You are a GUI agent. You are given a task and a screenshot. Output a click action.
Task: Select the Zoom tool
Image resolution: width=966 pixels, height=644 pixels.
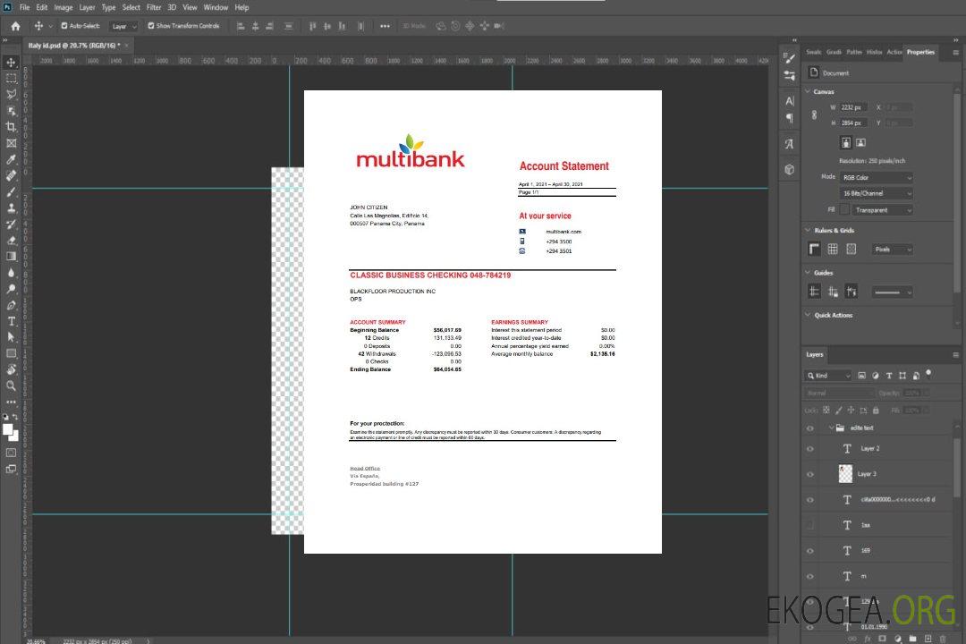[x=11, y=386]
